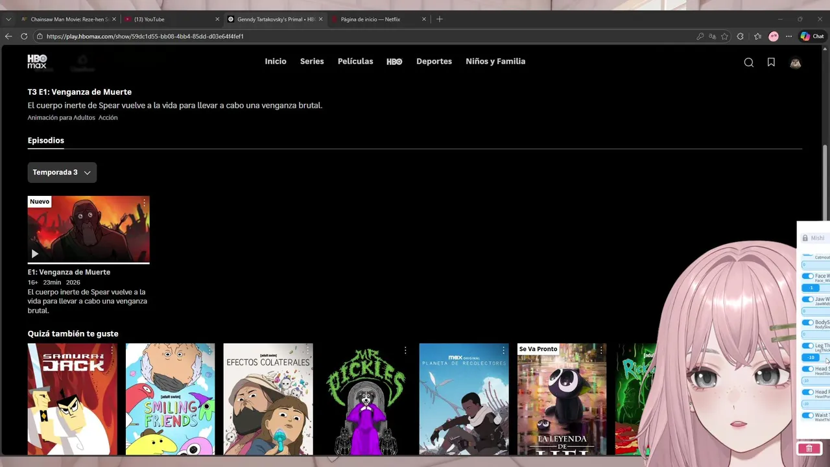Toggle the Head Position switch
The width and height of the screenshot is (830, 467).
point(807,392)
